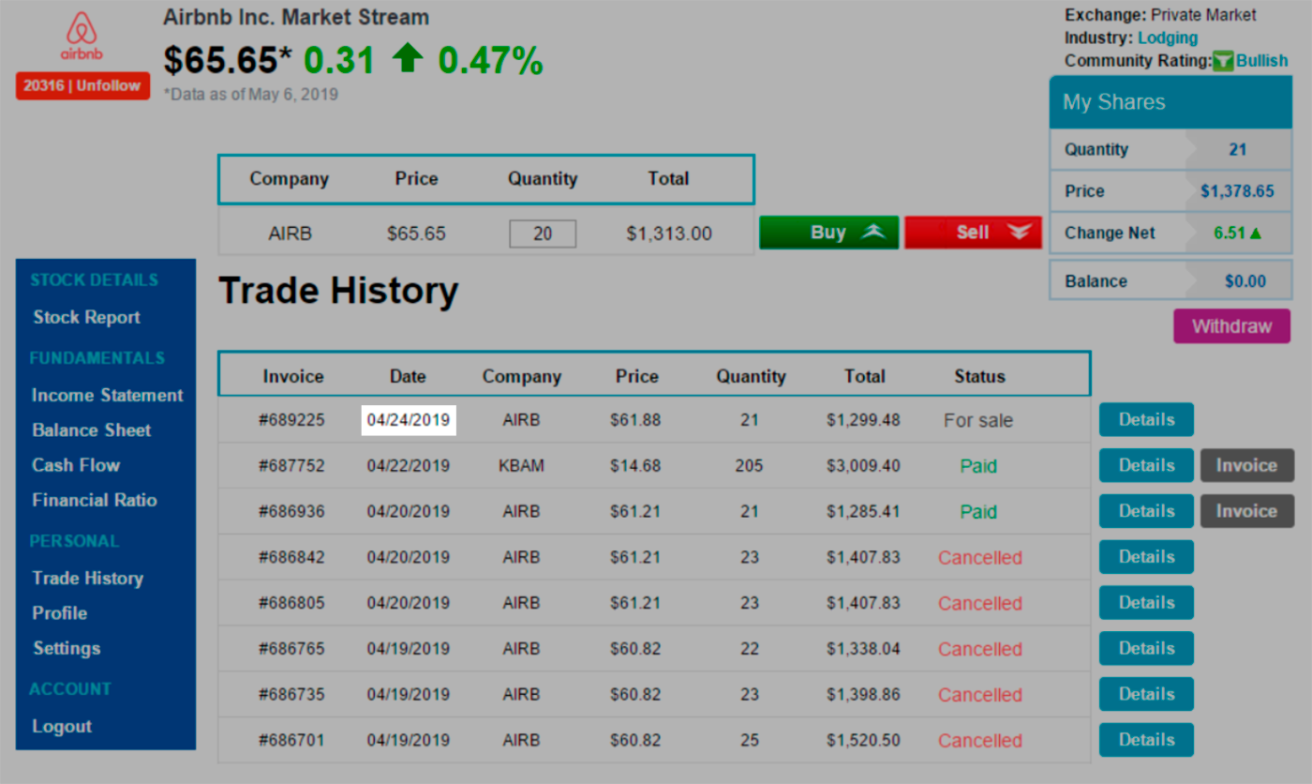Image resolution: width=1312 pixels, height=784 pixels.
Task: Click the Invoice column header
Action: click(293, 376)
